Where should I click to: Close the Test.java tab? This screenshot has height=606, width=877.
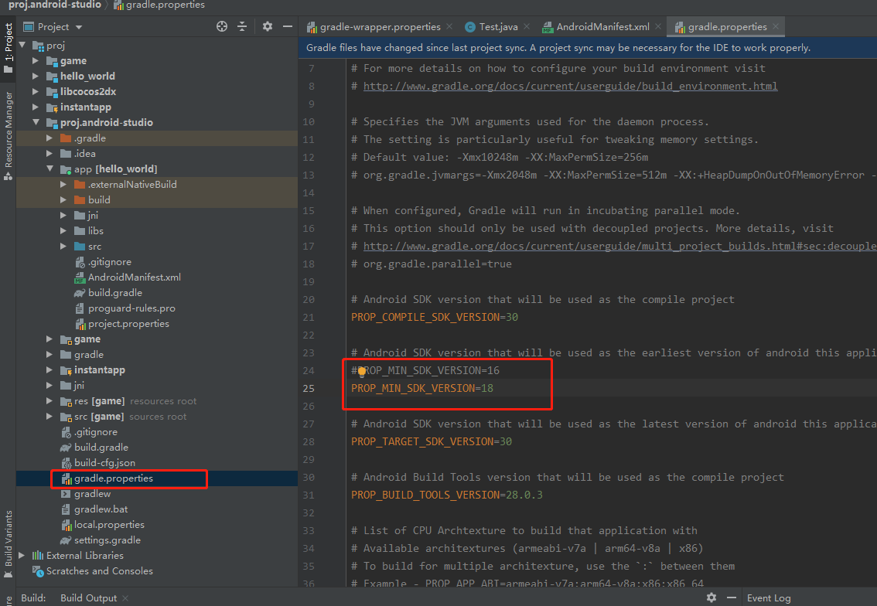click(527, 26)
